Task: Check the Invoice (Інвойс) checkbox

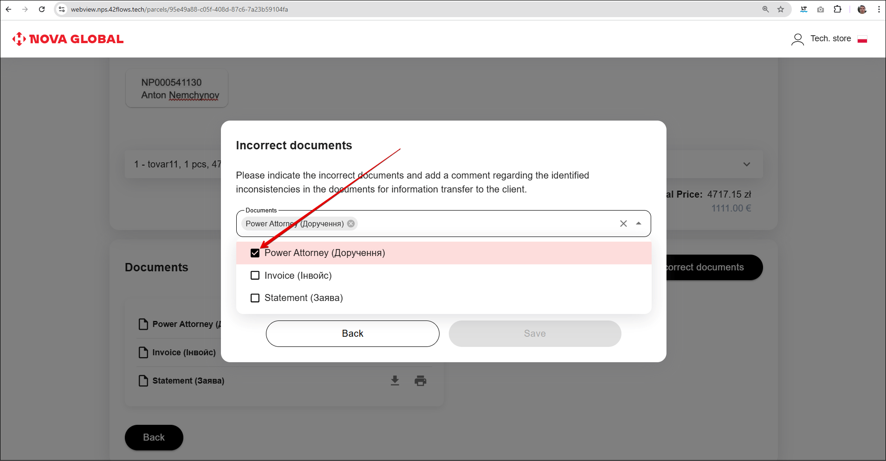Action: 255,275
